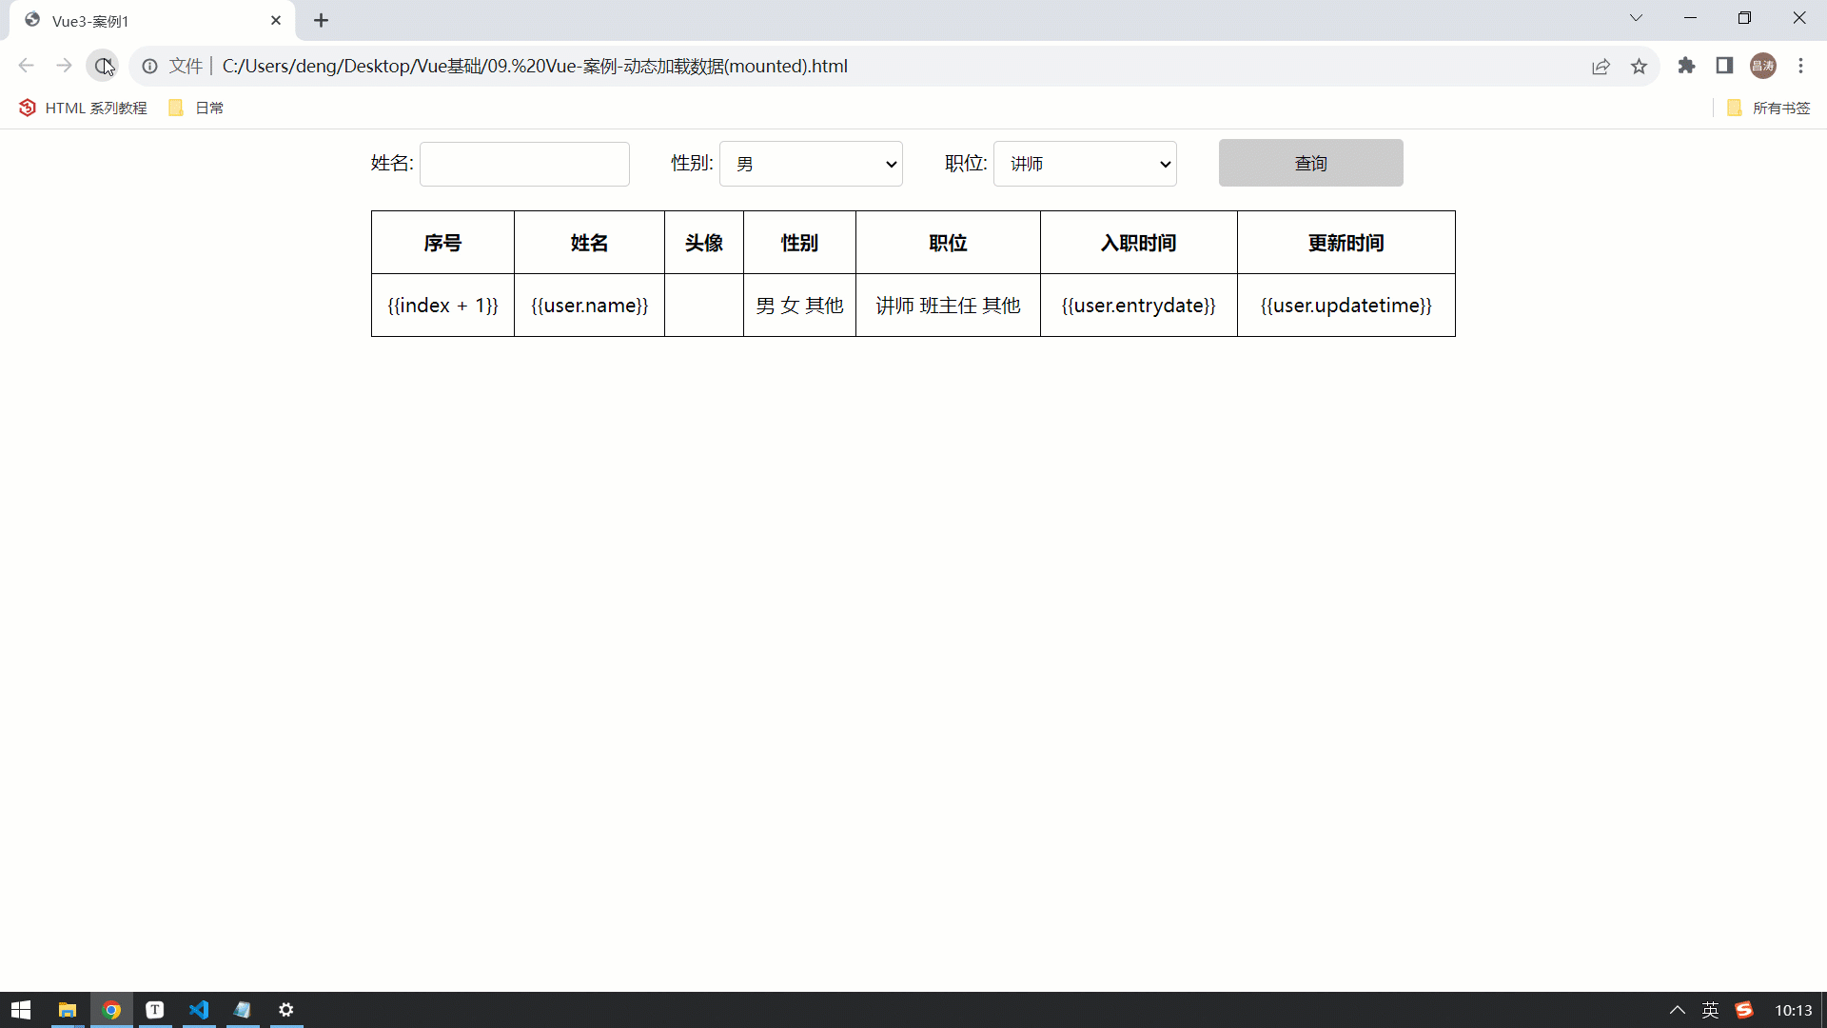Click the file info icon in address bar
1827x1028 pixels.
(x=149, y=66)
